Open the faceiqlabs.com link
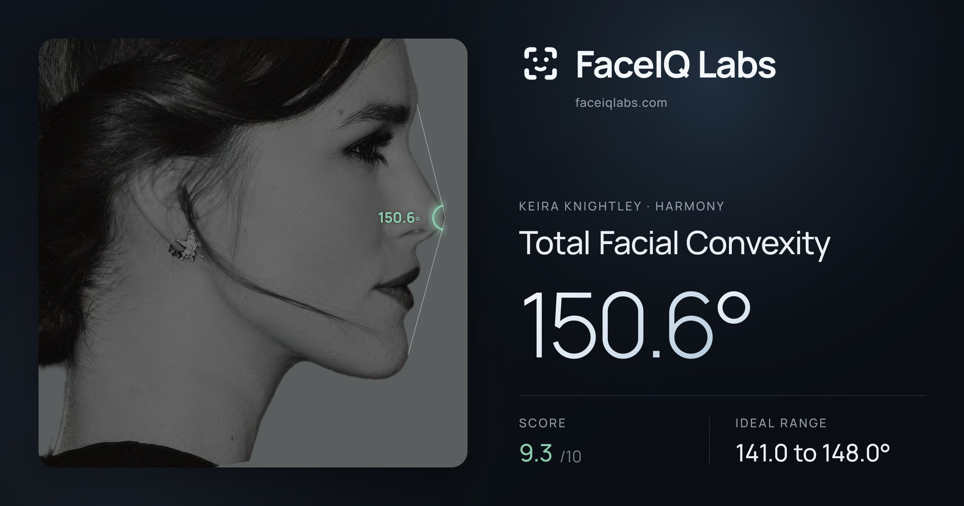This screenshot has width=964, height=506. coord(621,103)
